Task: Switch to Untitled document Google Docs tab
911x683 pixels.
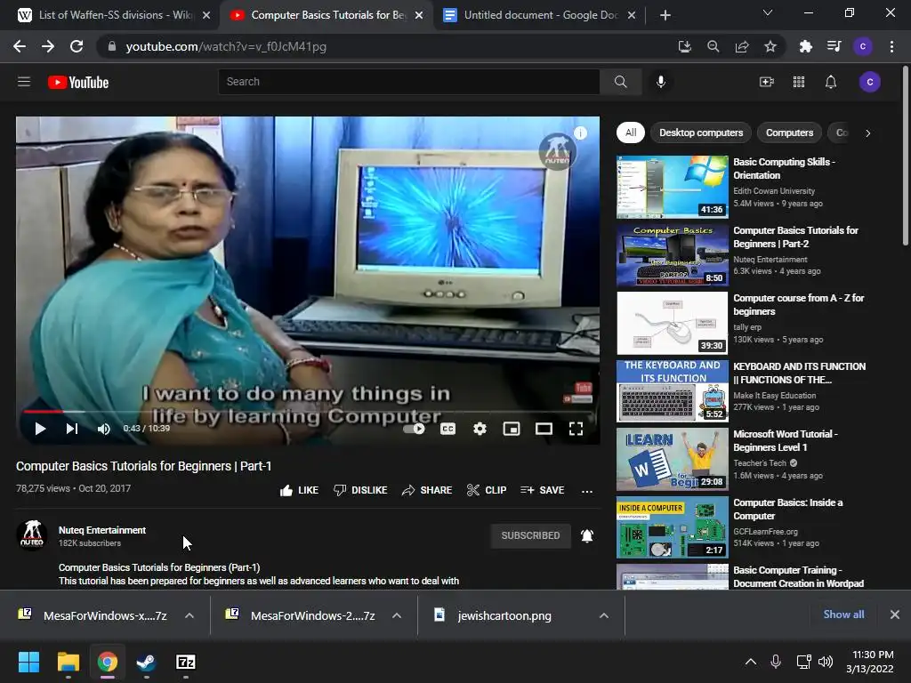Action: pos(539,15)
